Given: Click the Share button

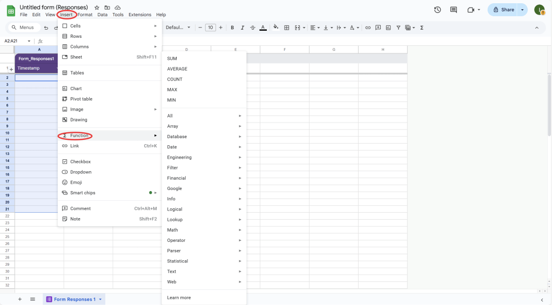Looking at the screenshot, I should (503, 10).
